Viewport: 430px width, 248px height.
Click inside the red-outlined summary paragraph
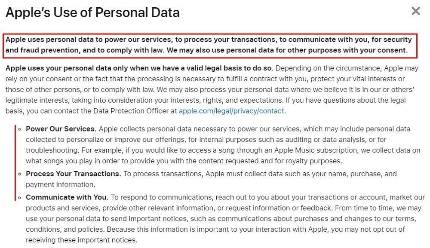click(210, 46)
